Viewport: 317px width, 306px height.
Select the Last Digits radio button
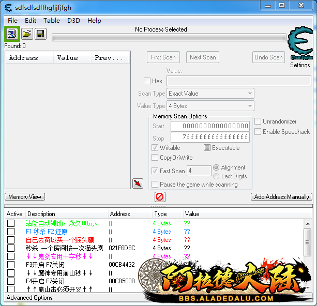tap(217, 176)
